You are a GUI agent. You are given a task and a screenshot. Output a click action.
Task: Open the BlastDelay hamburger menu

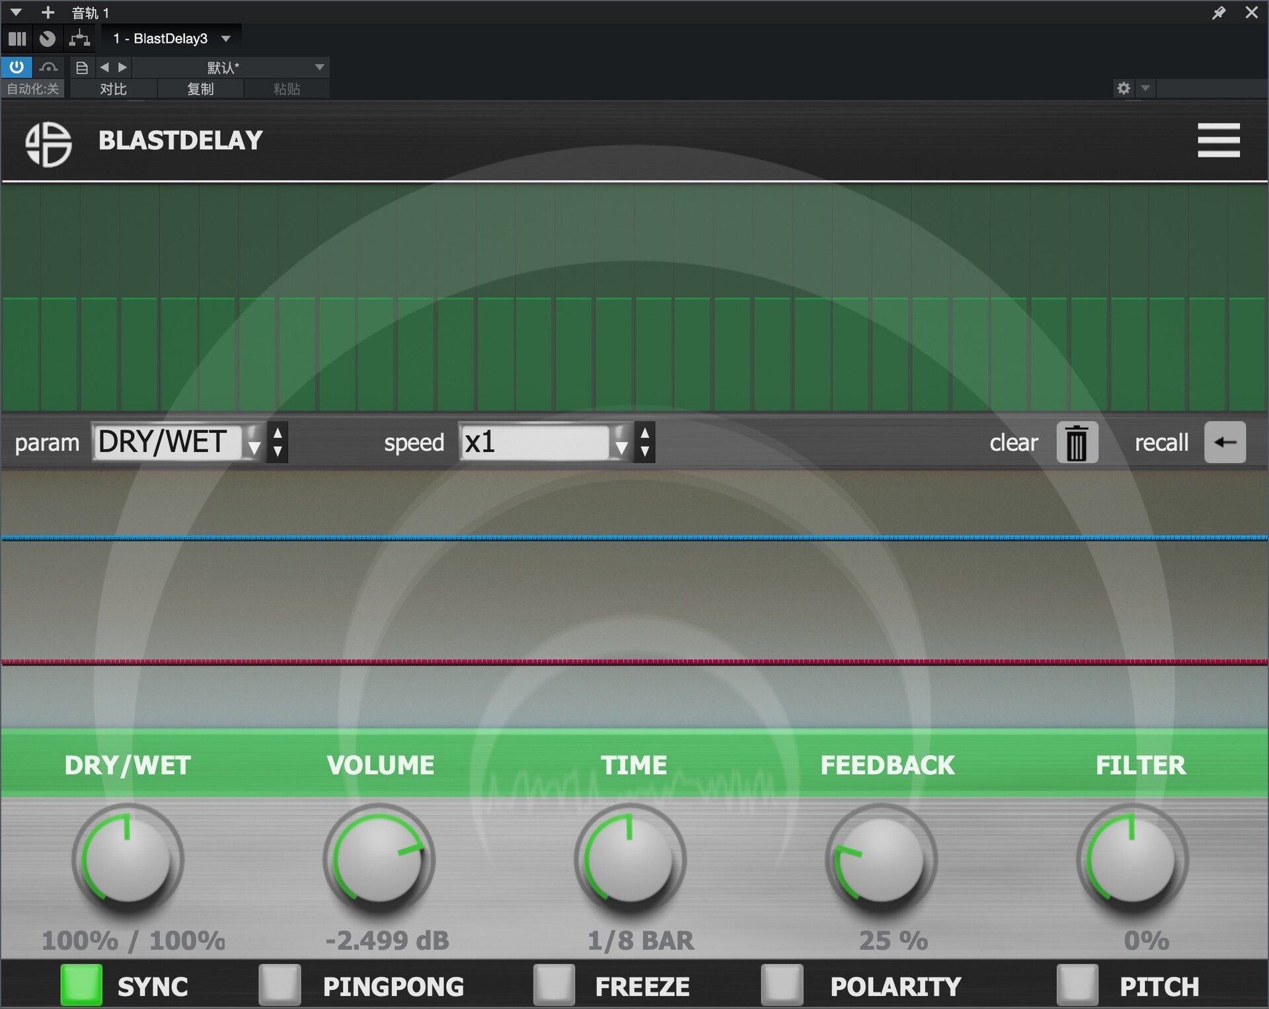pyautogui.click(x=1218, y=140)
